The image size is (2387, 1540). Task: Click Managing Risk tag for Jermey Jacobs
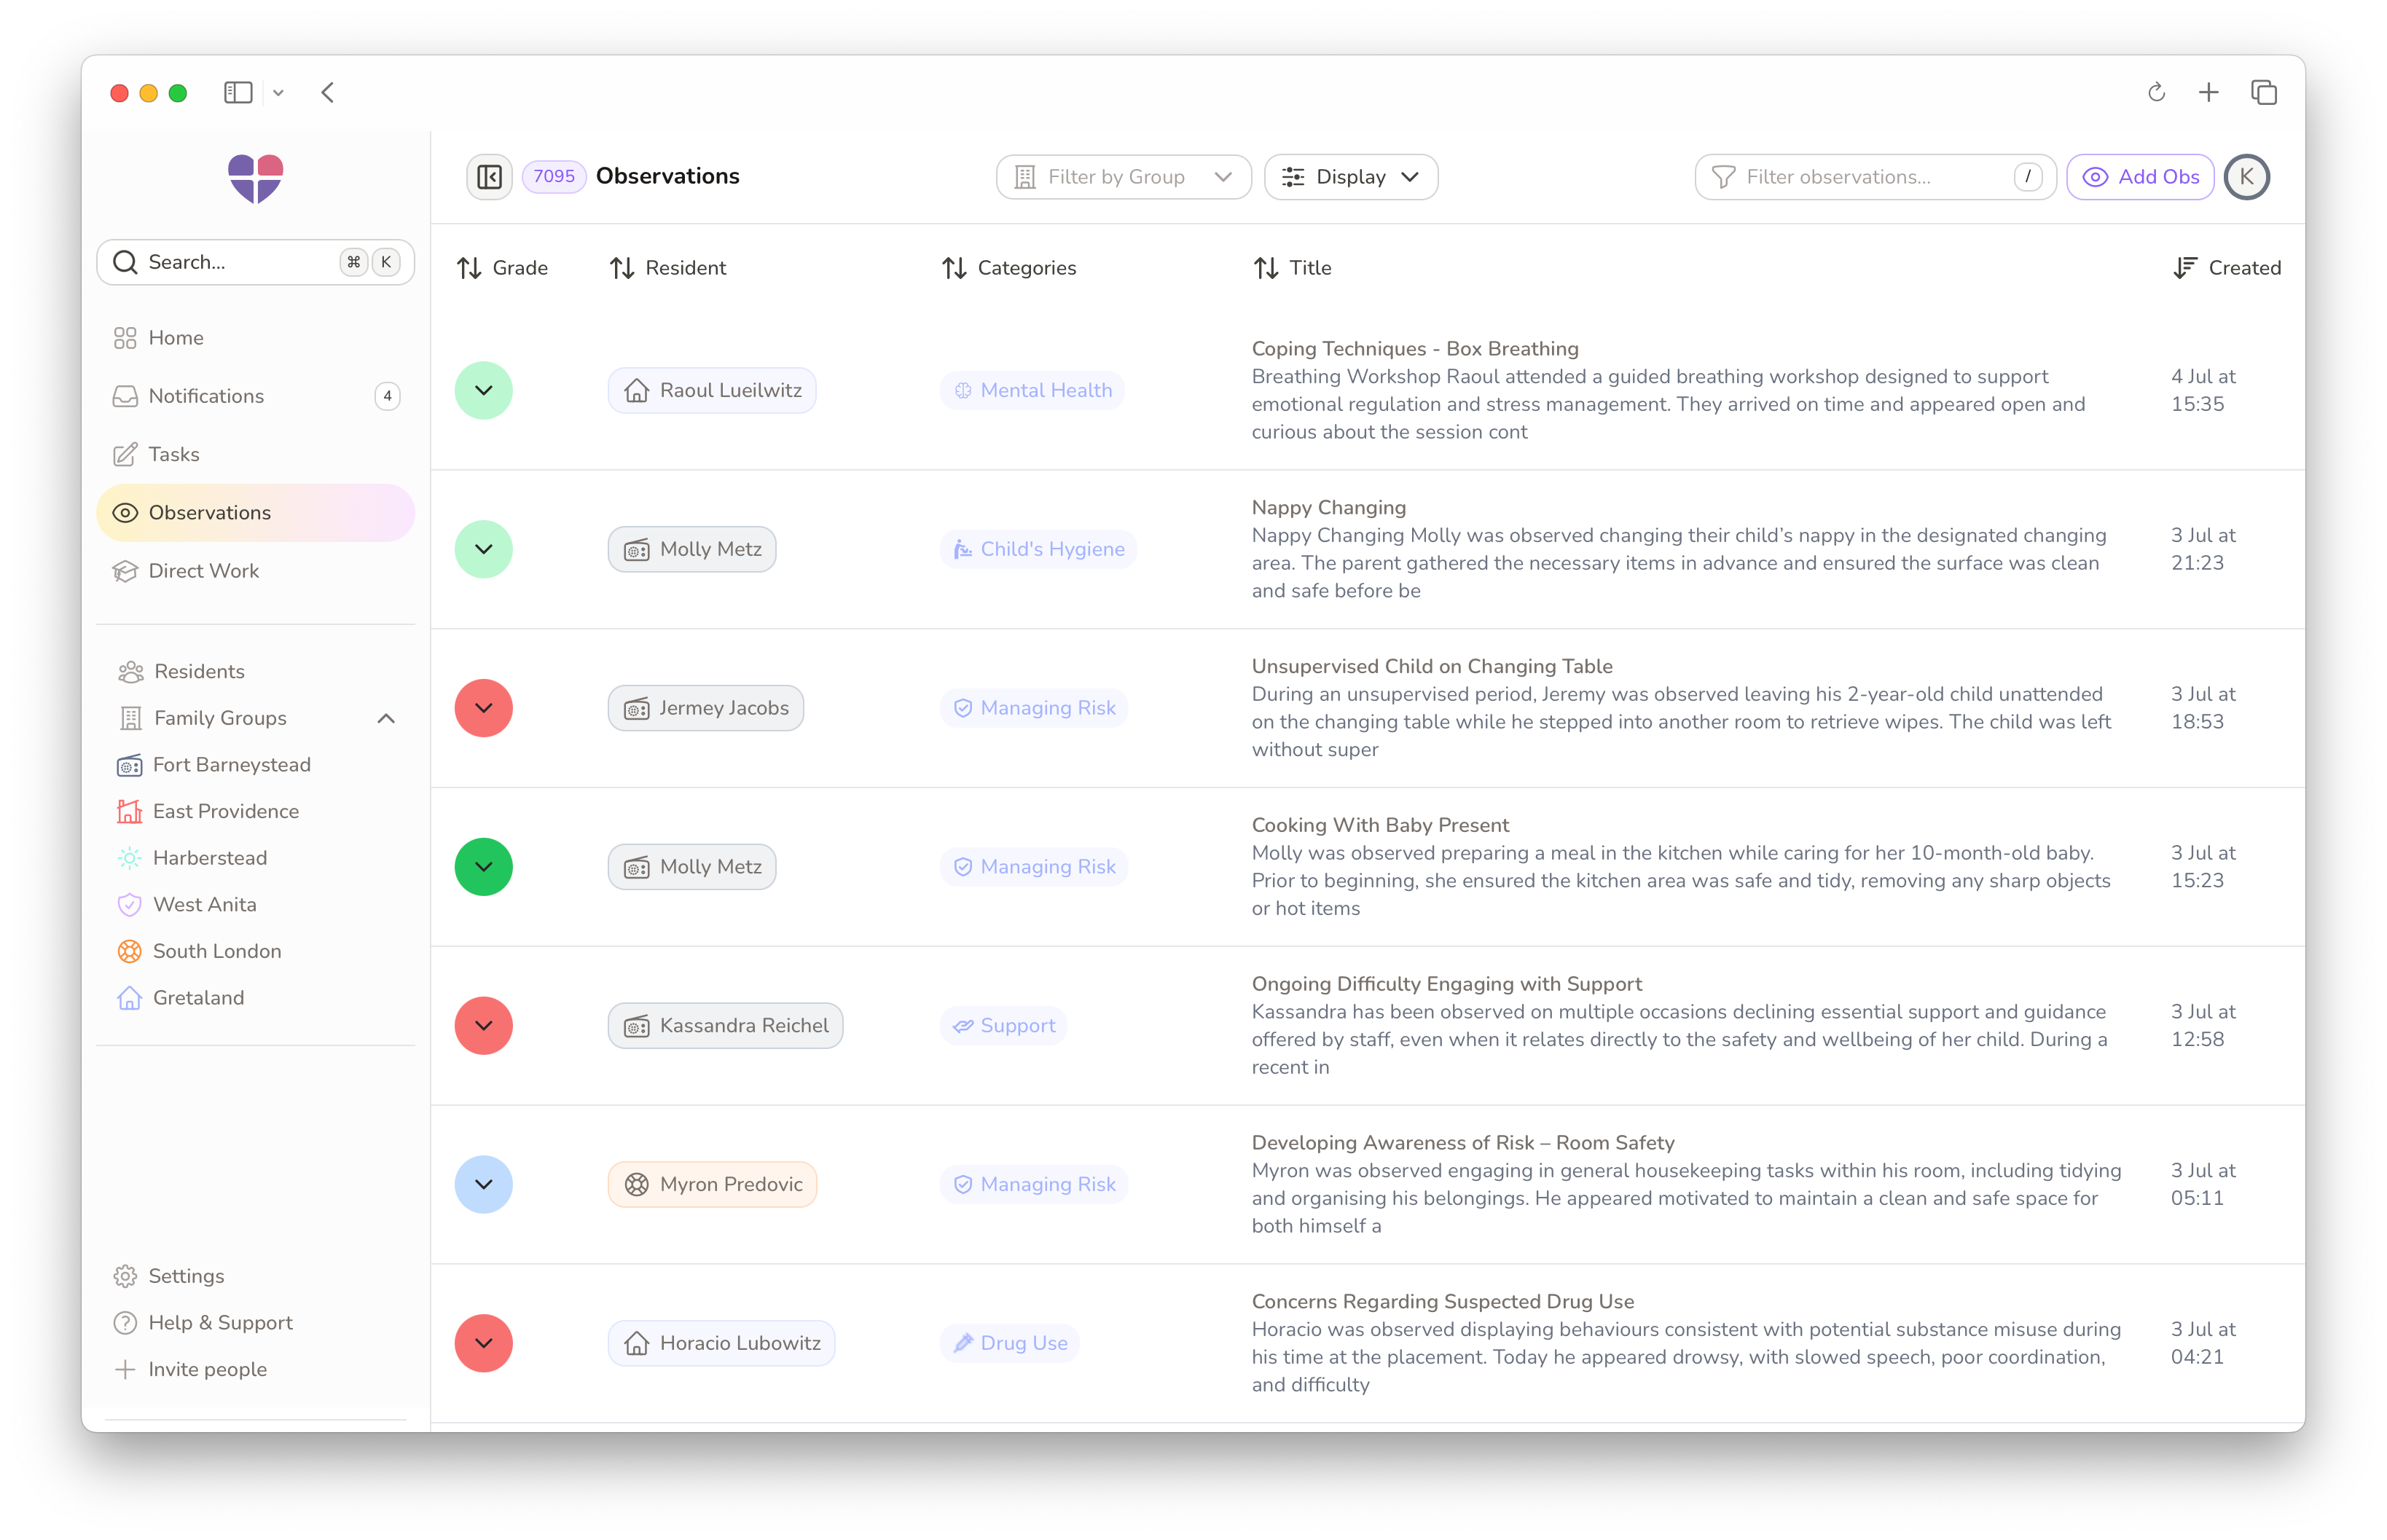point(1034,708)
